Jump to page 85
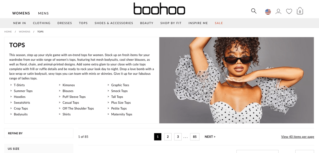Viewport: 319px width, 153px height. 195,137
